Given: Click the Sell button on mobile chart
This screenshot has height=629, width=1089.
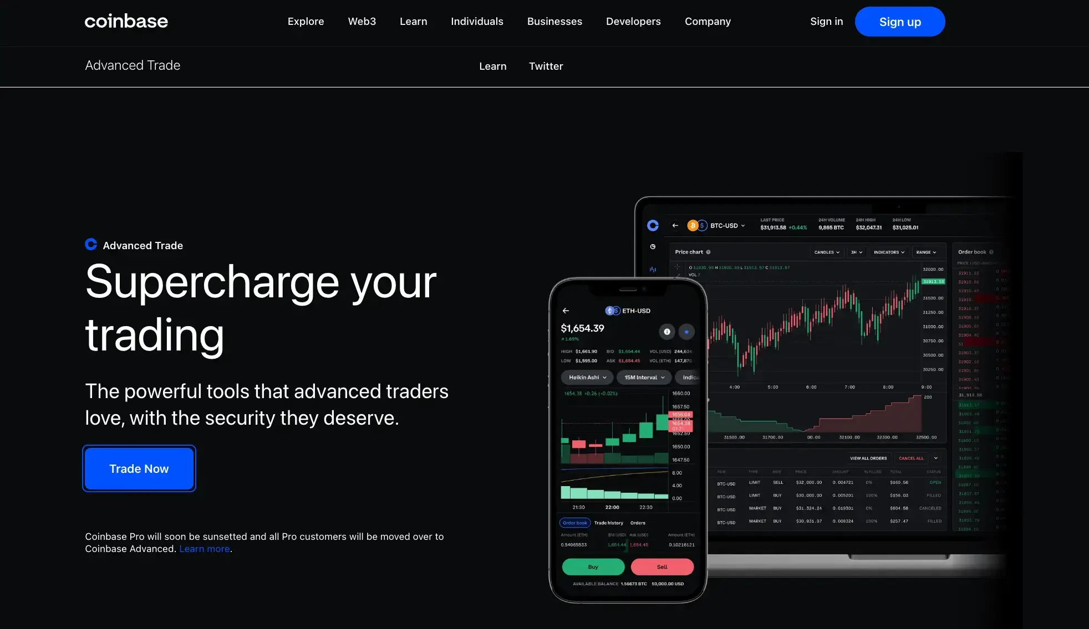Looking at the screenshot, I should [x=661, y=567].
